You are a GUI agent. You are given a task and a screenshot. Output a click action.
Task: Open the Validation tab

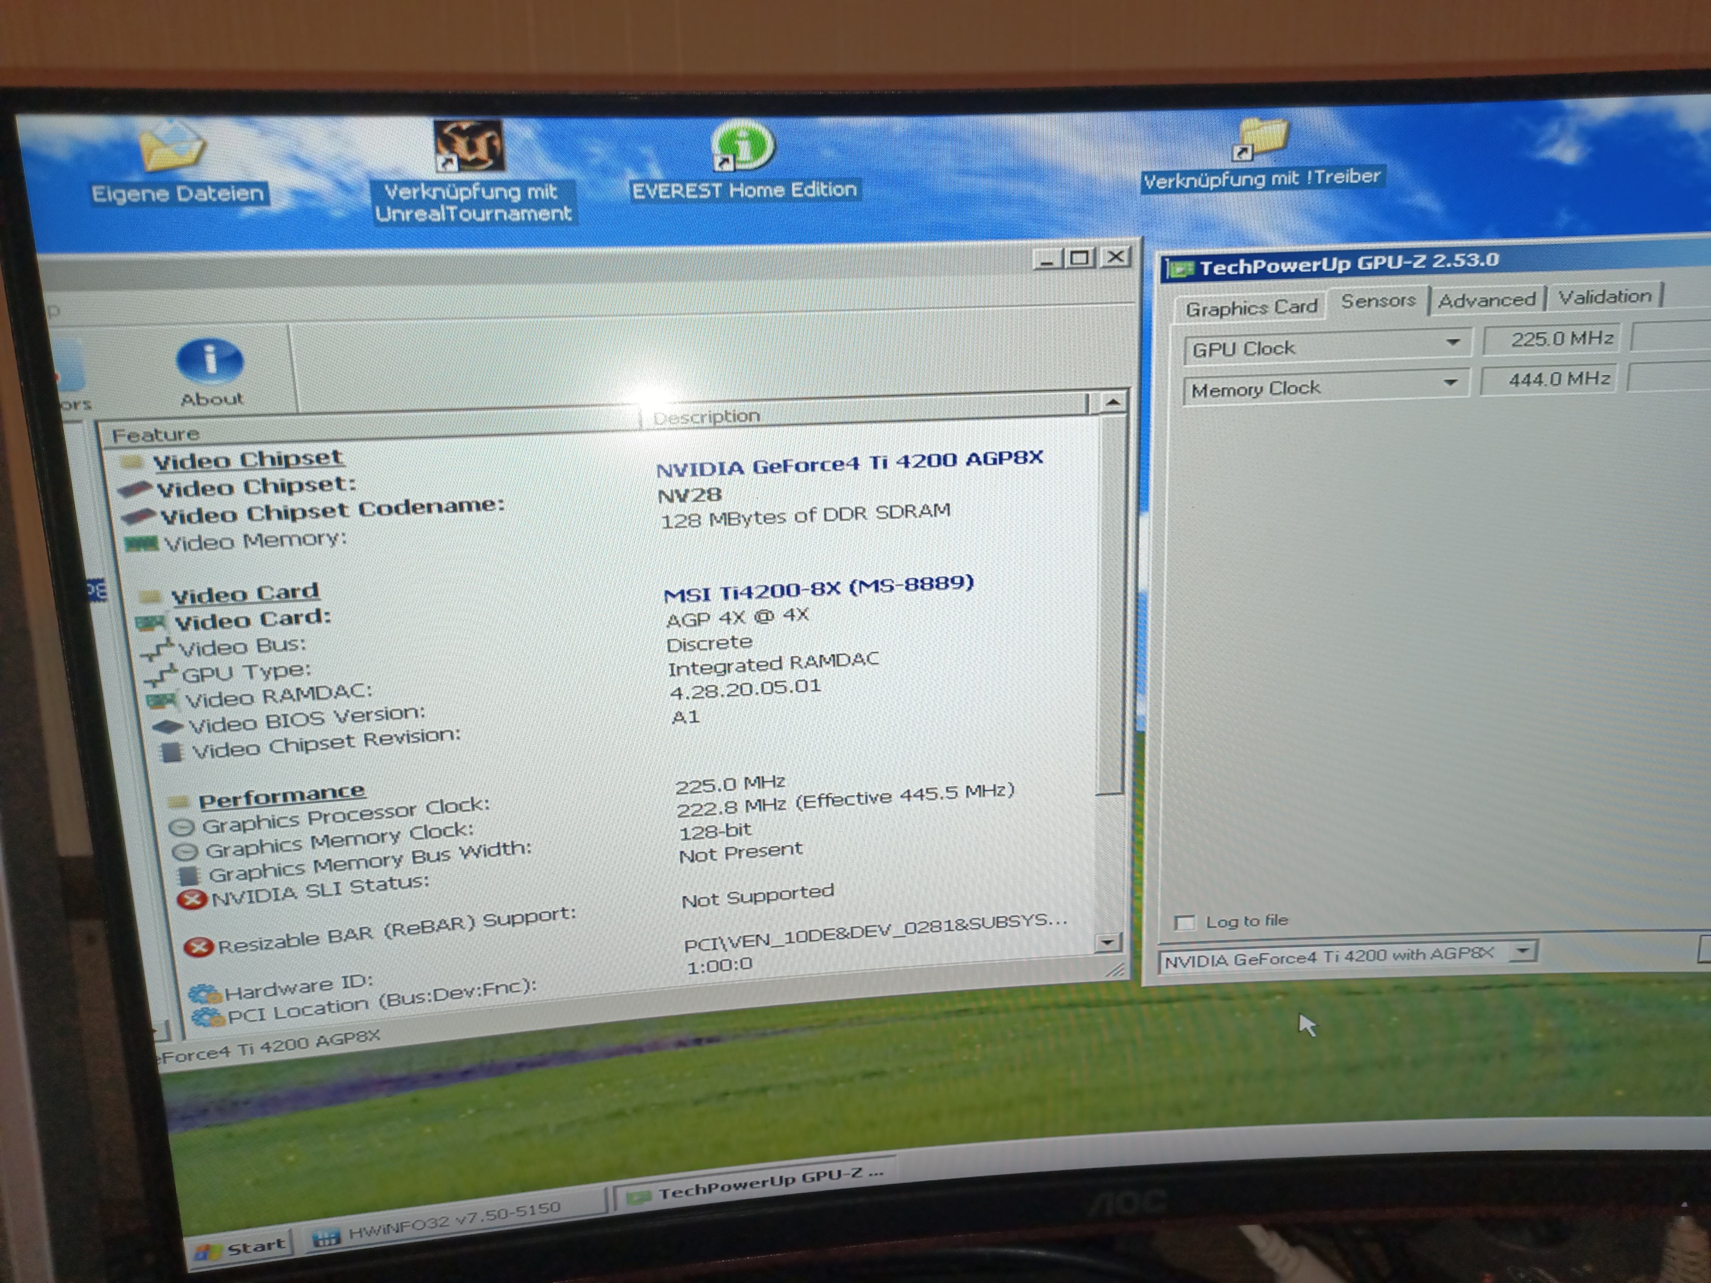pyautogui.click(x=1604, y=296)
